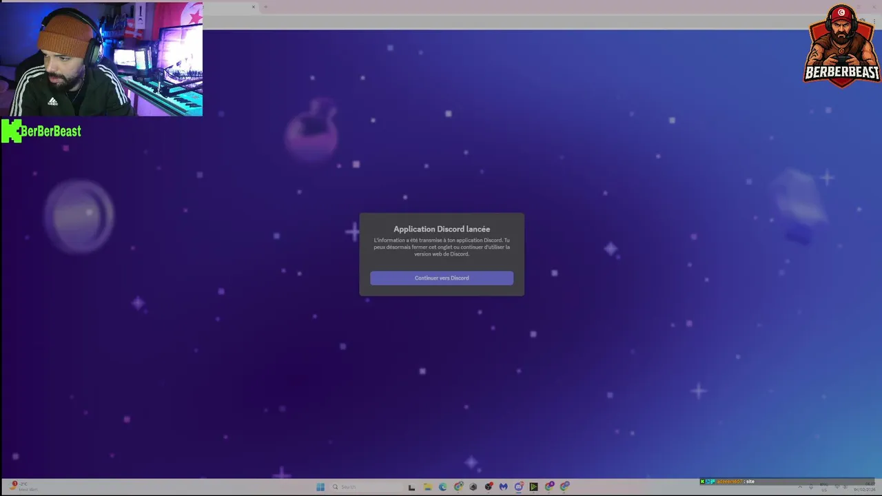
Task: Open the gray cube app in taskbar
Action: [473, 487]
